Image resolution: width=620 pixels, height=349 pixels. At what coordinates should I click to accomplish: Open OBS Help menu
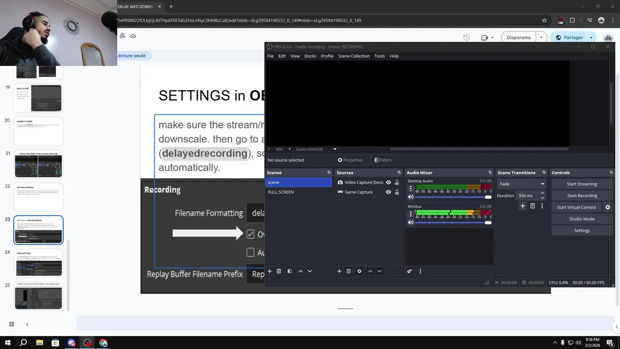point(394,56)
